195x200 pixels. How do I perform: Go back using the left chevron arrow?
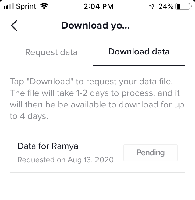[14, 26]
